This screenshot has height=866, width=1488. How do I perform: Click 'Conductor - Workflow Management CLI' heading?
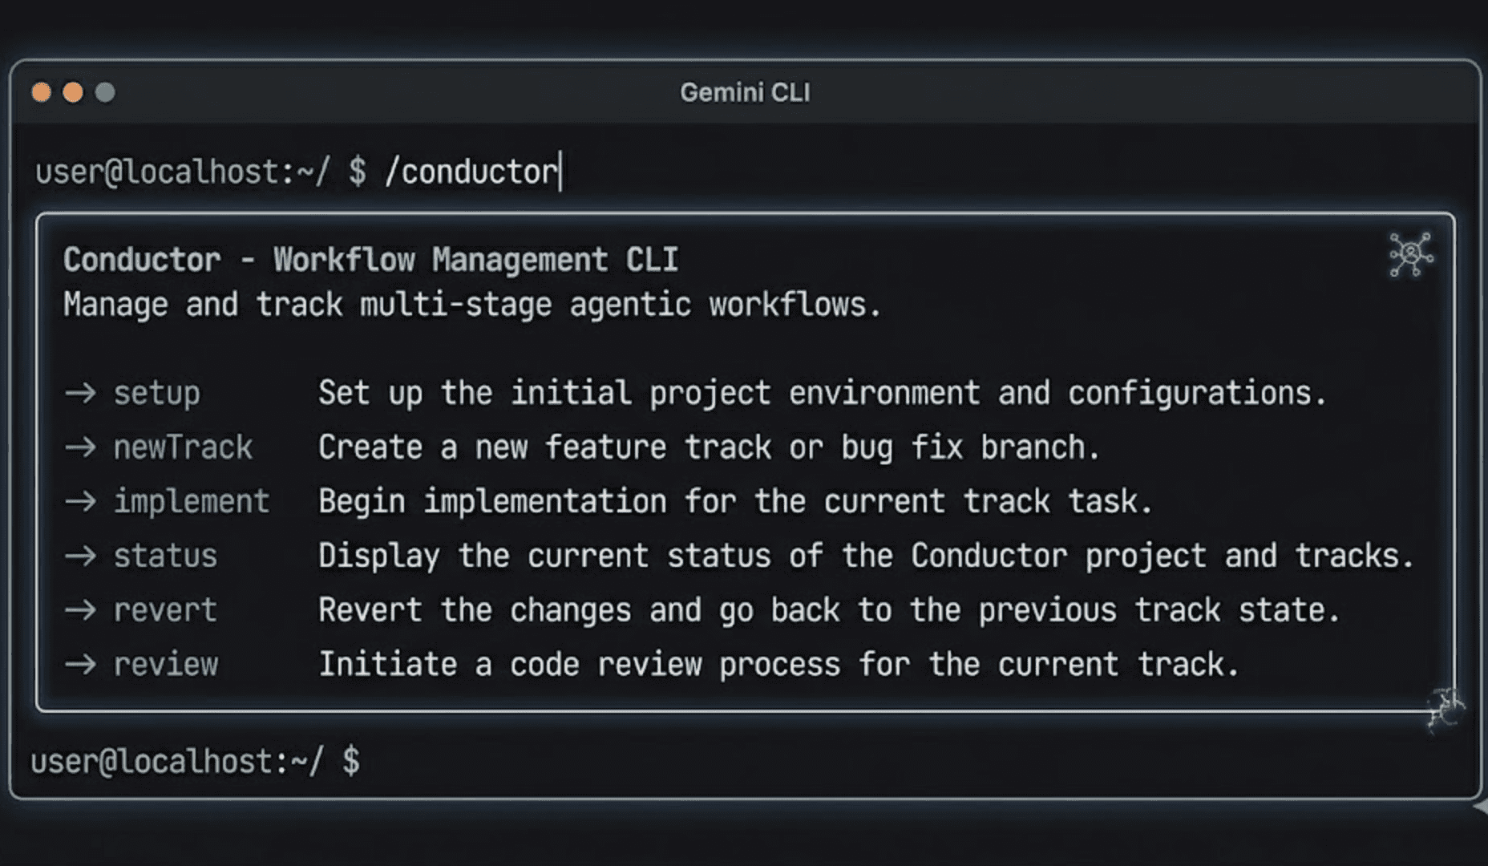coord(371,261)
